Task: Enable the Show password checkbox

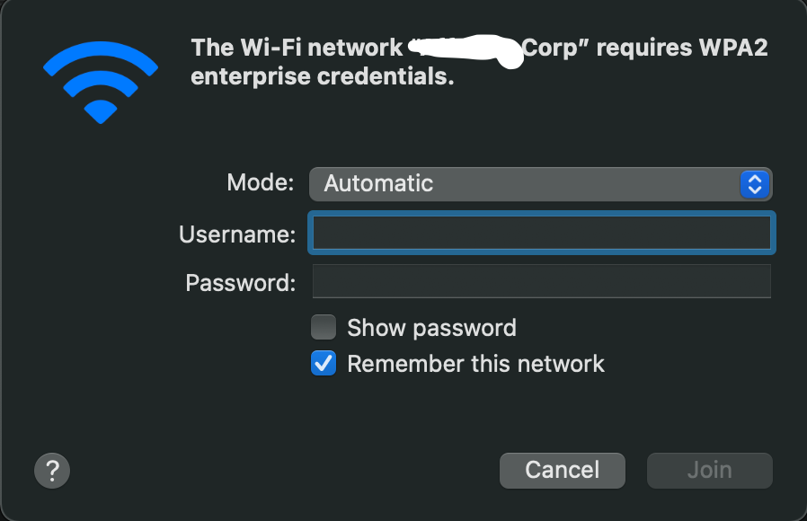Action: 324,327
